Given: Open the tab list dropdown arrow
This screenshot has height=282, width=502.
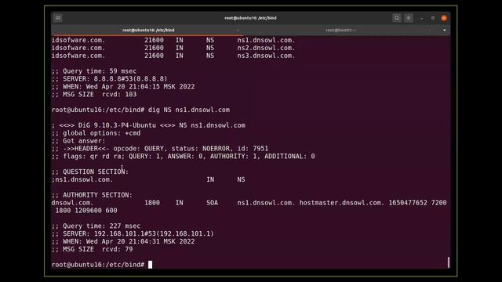Looking at the screenshot, I should (x=445, y=30).
